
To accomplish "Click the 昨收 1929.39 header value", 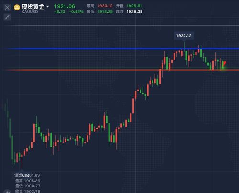I will (134, 12).
